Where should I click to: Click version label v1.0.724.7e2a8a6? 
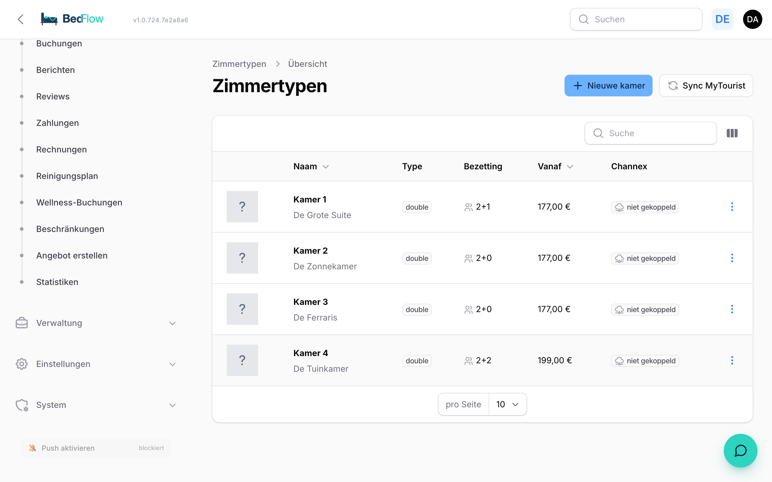point(160,20)
